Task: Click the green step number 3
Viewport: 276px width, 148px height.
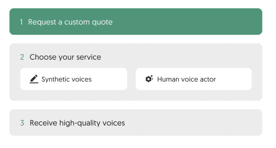Action: 22,123
